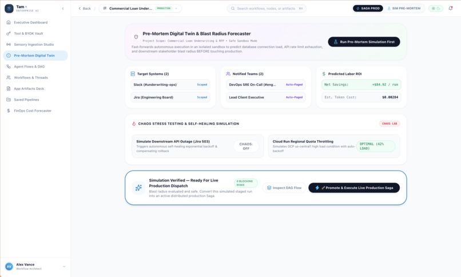Click the search magnifier icon

tap(233, 9)
